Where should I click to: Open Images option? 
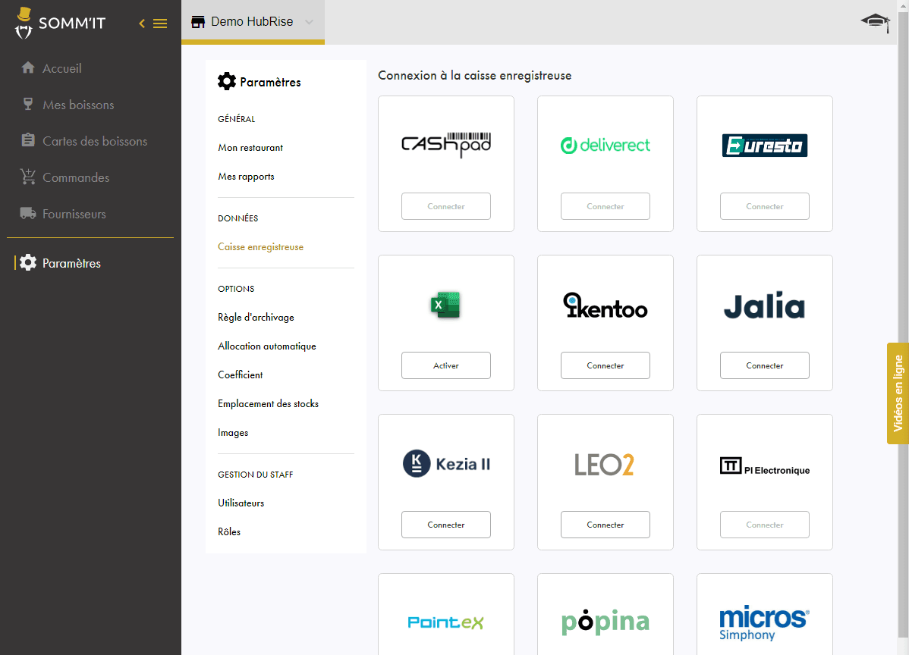point(233,433)
